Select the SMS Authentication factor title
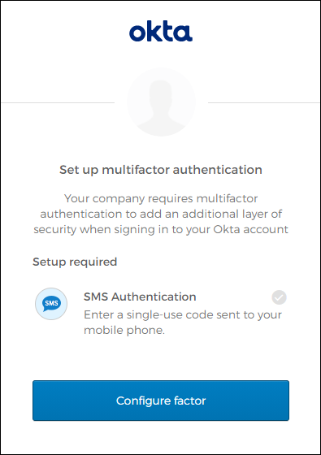Image resolution: width=321 pixels, height=455 pixels. pos(140,297)
